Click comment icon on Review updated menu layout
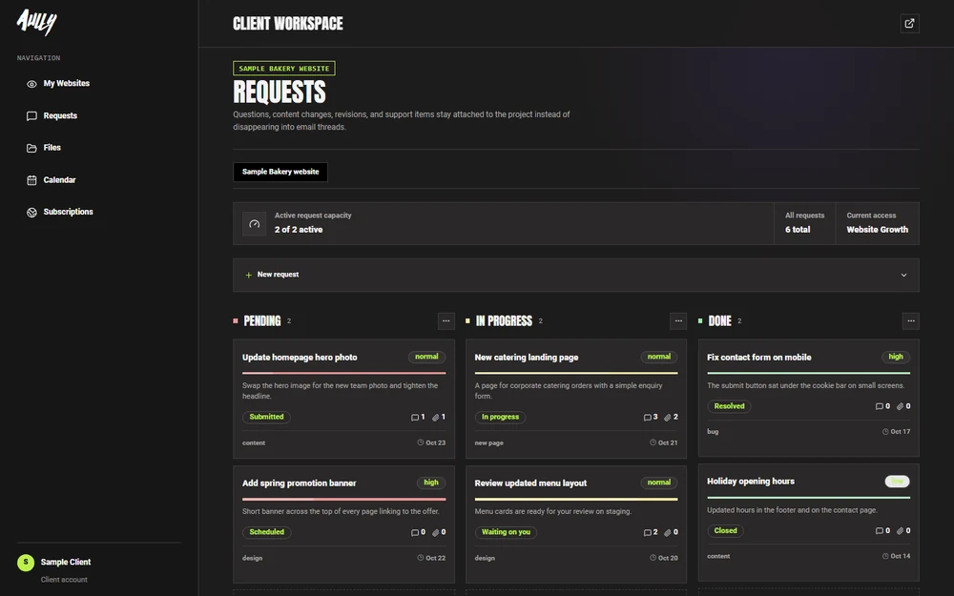Viewport: 954px width, 596px height. tap(648, 532)
